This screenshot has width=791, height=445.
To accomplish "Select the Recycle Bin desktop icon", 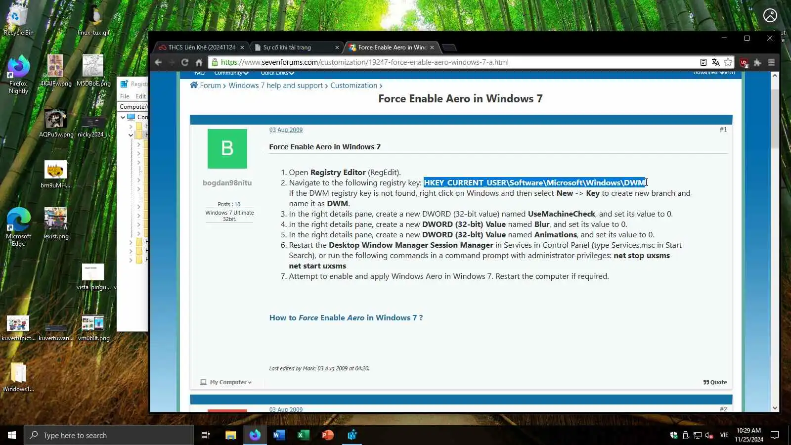I will 18,21.
